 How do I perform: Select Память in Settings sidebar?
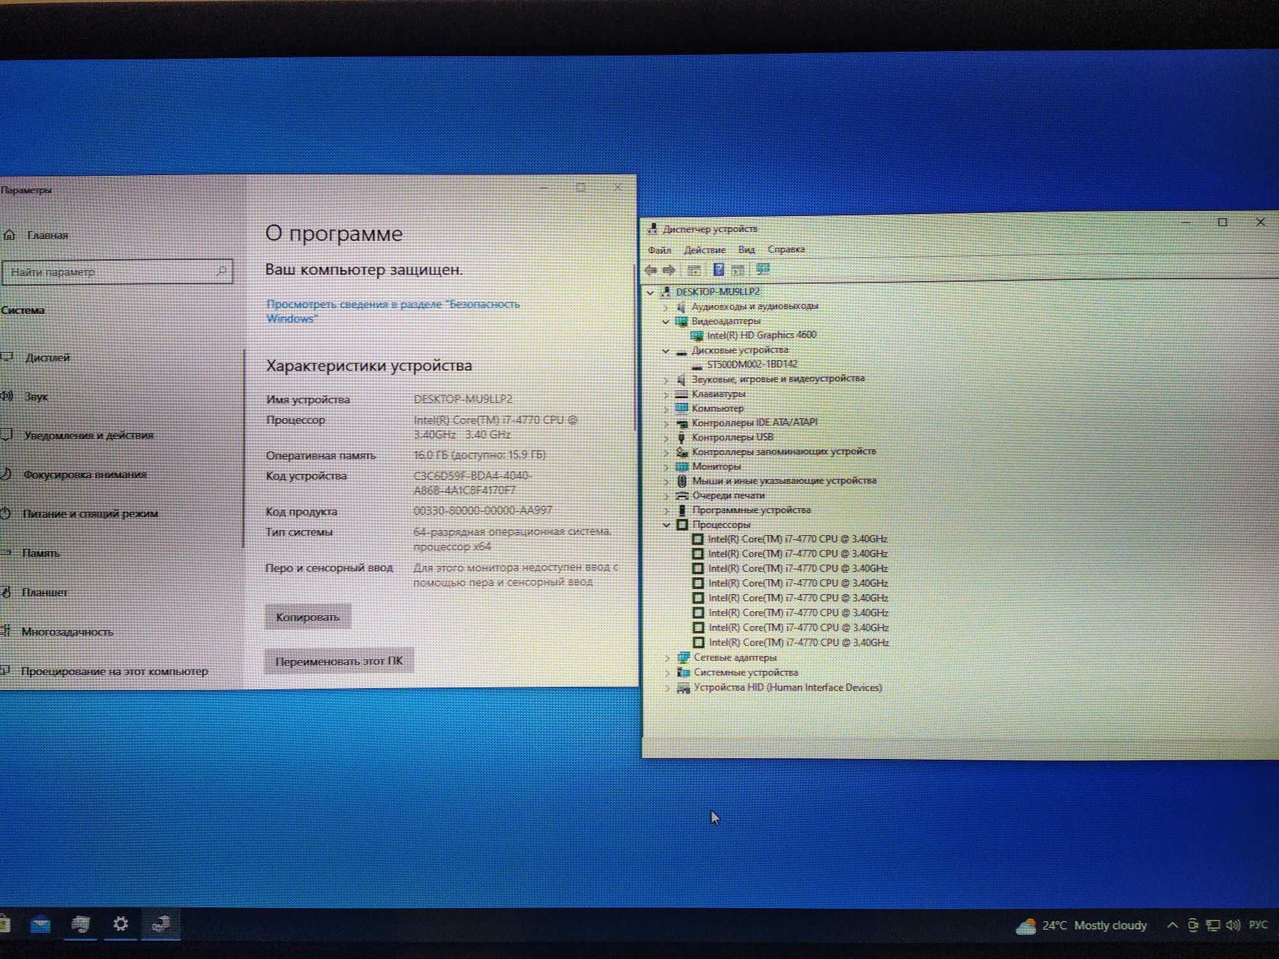point(41,553)
